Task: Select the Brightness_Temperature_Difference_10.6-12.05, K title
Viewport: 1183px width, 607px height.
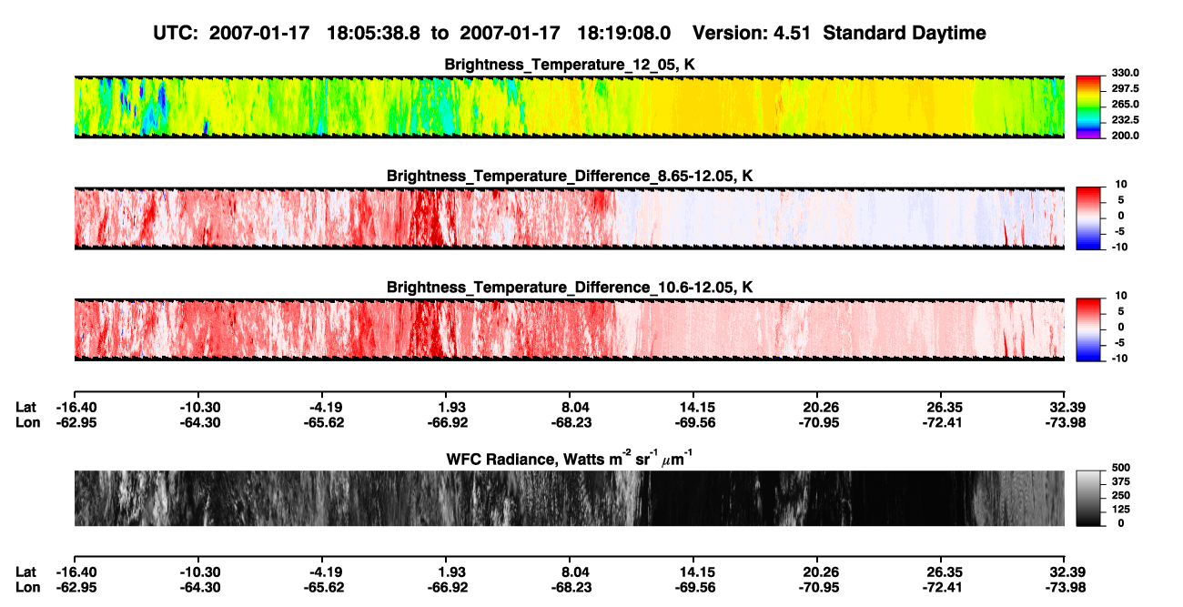Action: point(570,288)
